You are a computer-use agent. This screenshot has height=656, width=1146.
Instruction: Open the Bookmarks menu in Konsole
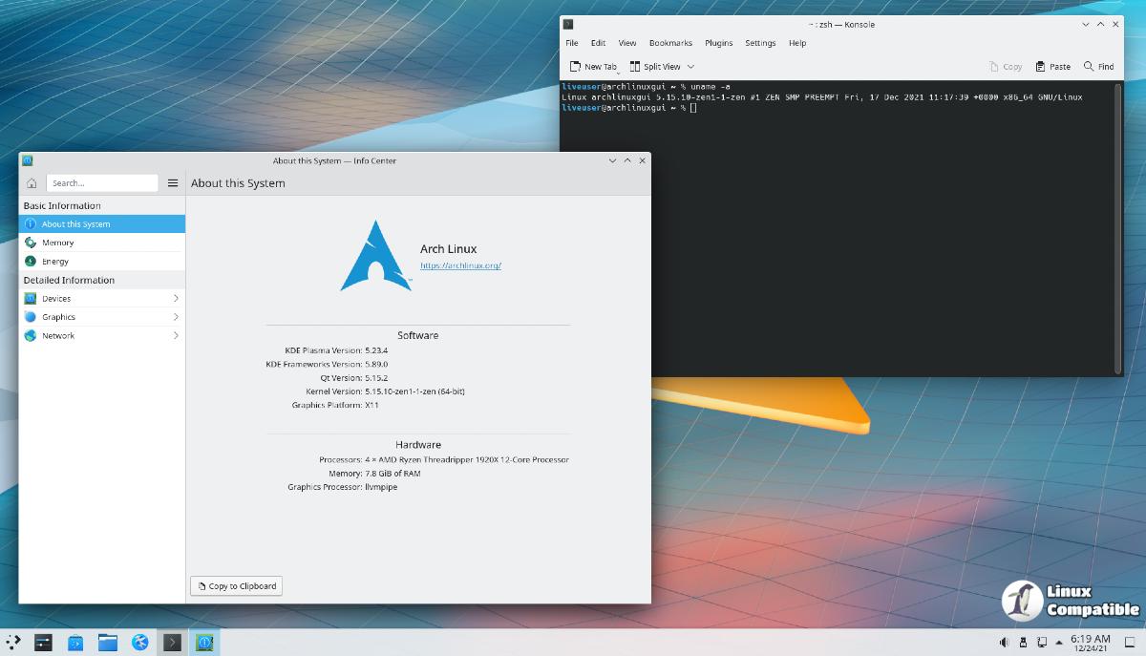point(670,43)
